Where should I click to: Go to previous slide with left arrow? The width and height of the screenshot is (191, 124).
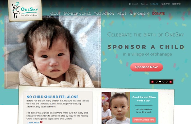152,82
